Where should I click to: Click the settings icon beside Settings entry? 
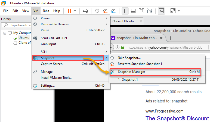coord(35,86)
